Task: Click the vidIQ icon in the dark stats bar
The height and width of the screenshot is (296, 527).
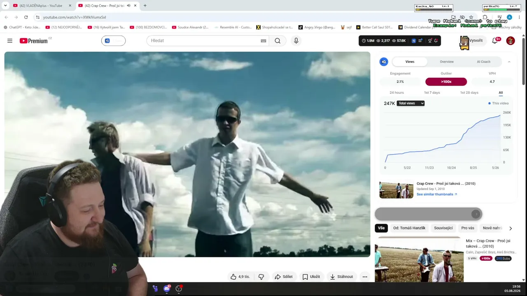Action: point(414,41)
